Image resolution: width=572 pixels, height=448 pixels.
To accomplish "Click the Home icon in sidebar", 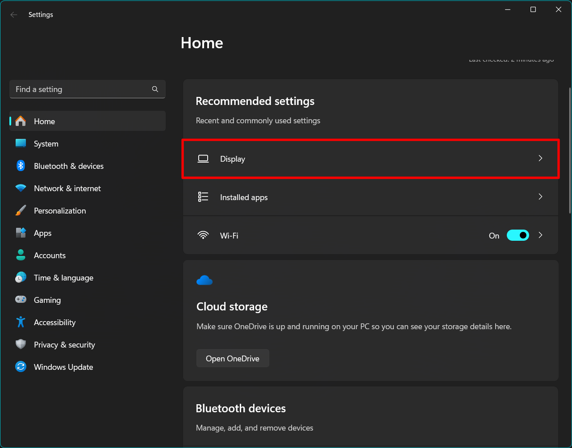I will 21,121.
